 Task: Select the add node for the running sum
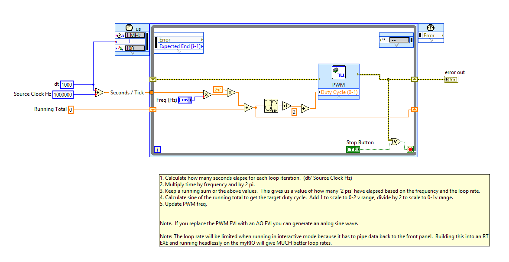[x=248, y=107]
